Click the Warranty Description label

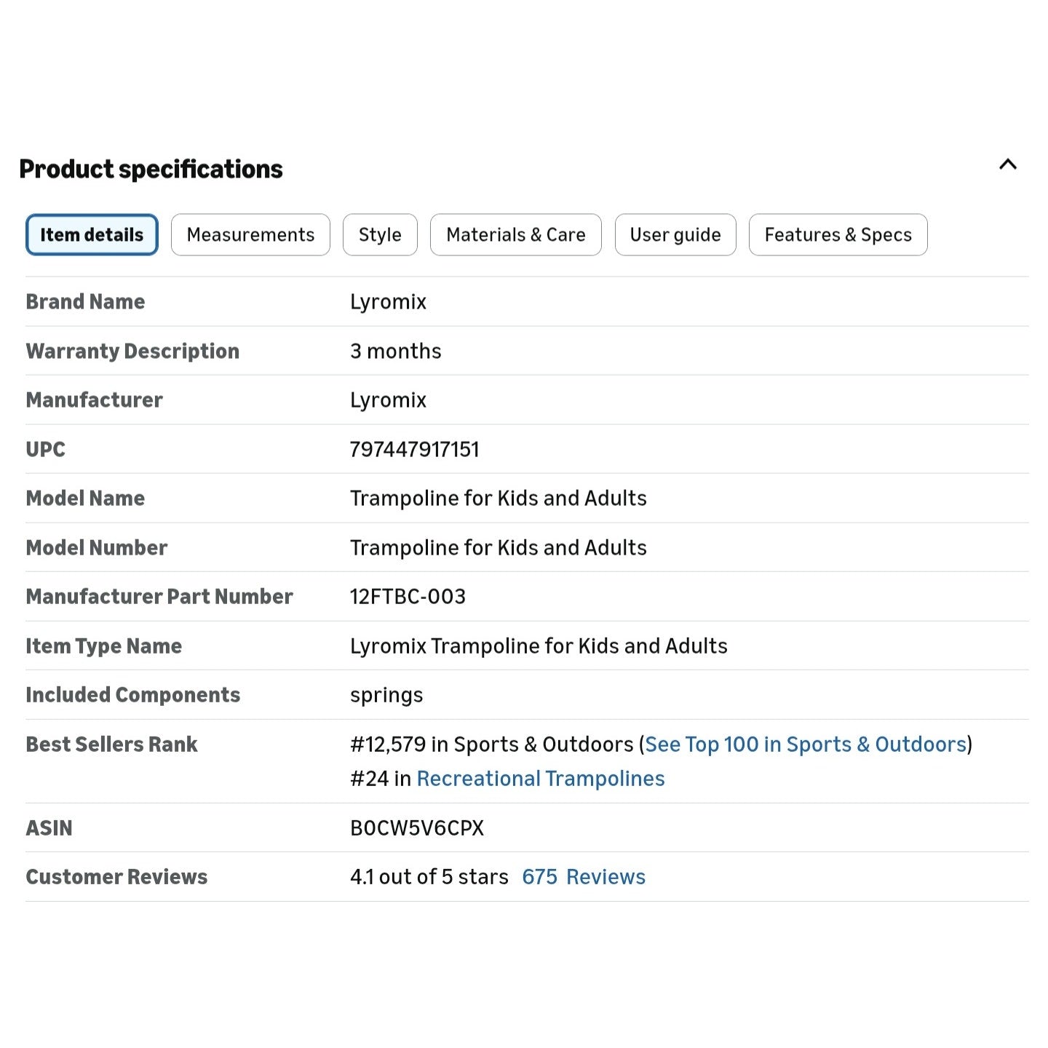pos(132,351)
